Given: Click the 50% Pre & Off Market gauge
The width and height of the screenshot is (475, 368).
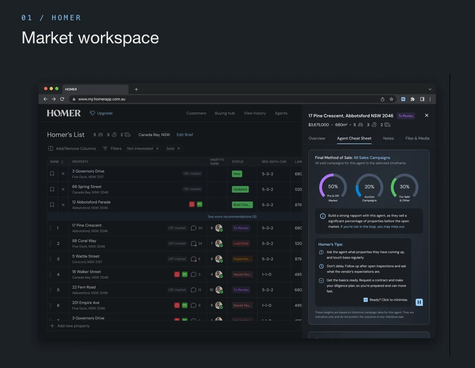Looking at the screenshot, I should pos(332,188).
